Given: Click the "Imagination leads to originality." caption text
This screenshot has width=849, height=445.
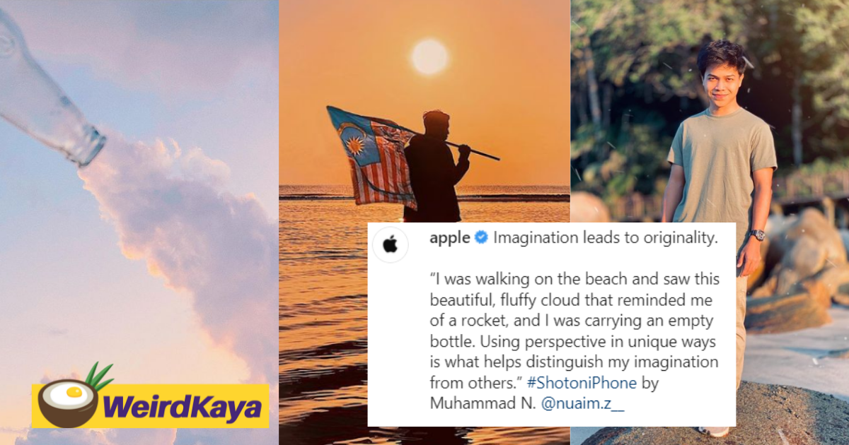Looking at the screenshot, I should [x=606, y=238].
